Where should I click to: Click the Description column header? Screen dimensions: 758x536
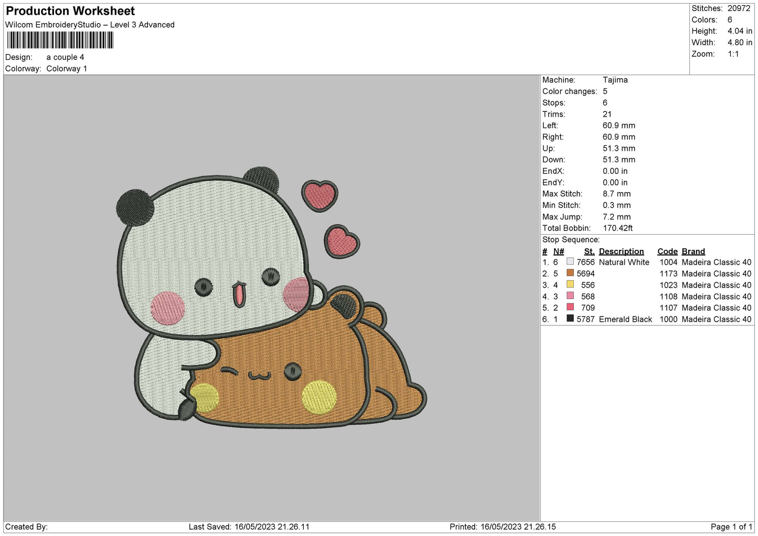621,251
